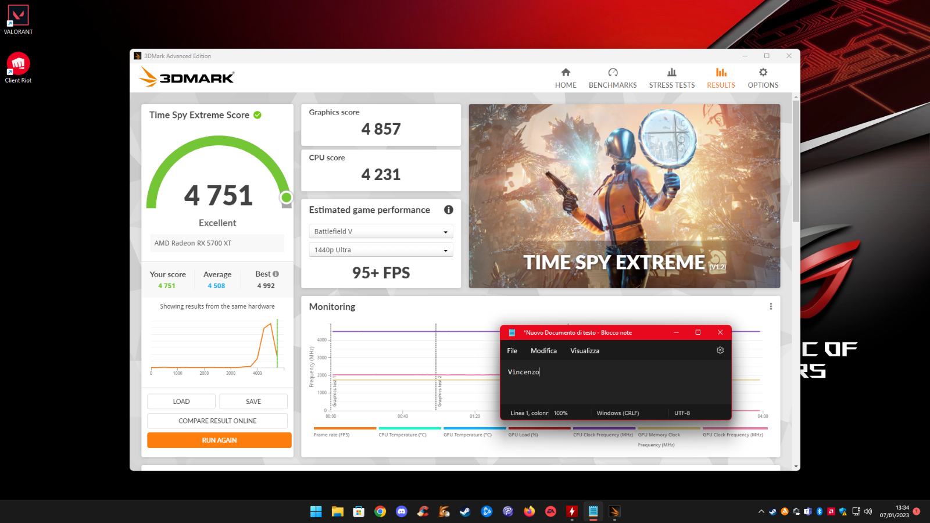Image resolution: width=930 pixels, height=523 pixels.
Task: Open the Monitoring panel three-dot menu
Action: [x=771, y=306]
